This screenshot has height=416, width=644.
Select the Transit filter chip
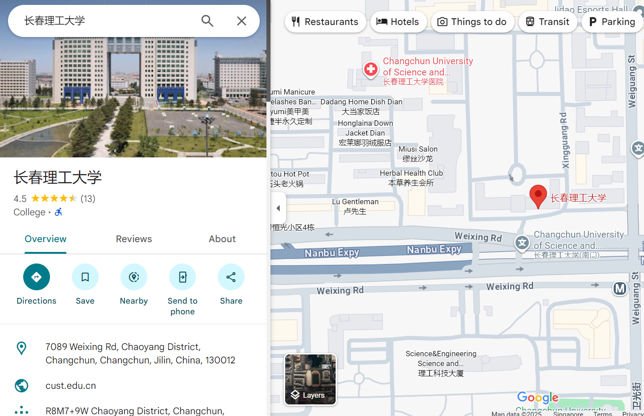(548, 22)
